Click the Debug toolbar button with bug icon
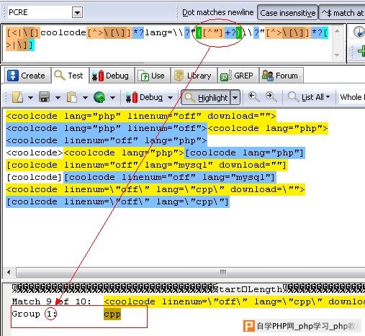This screenshot has height=336, width=365. click(x=144, y=97)
